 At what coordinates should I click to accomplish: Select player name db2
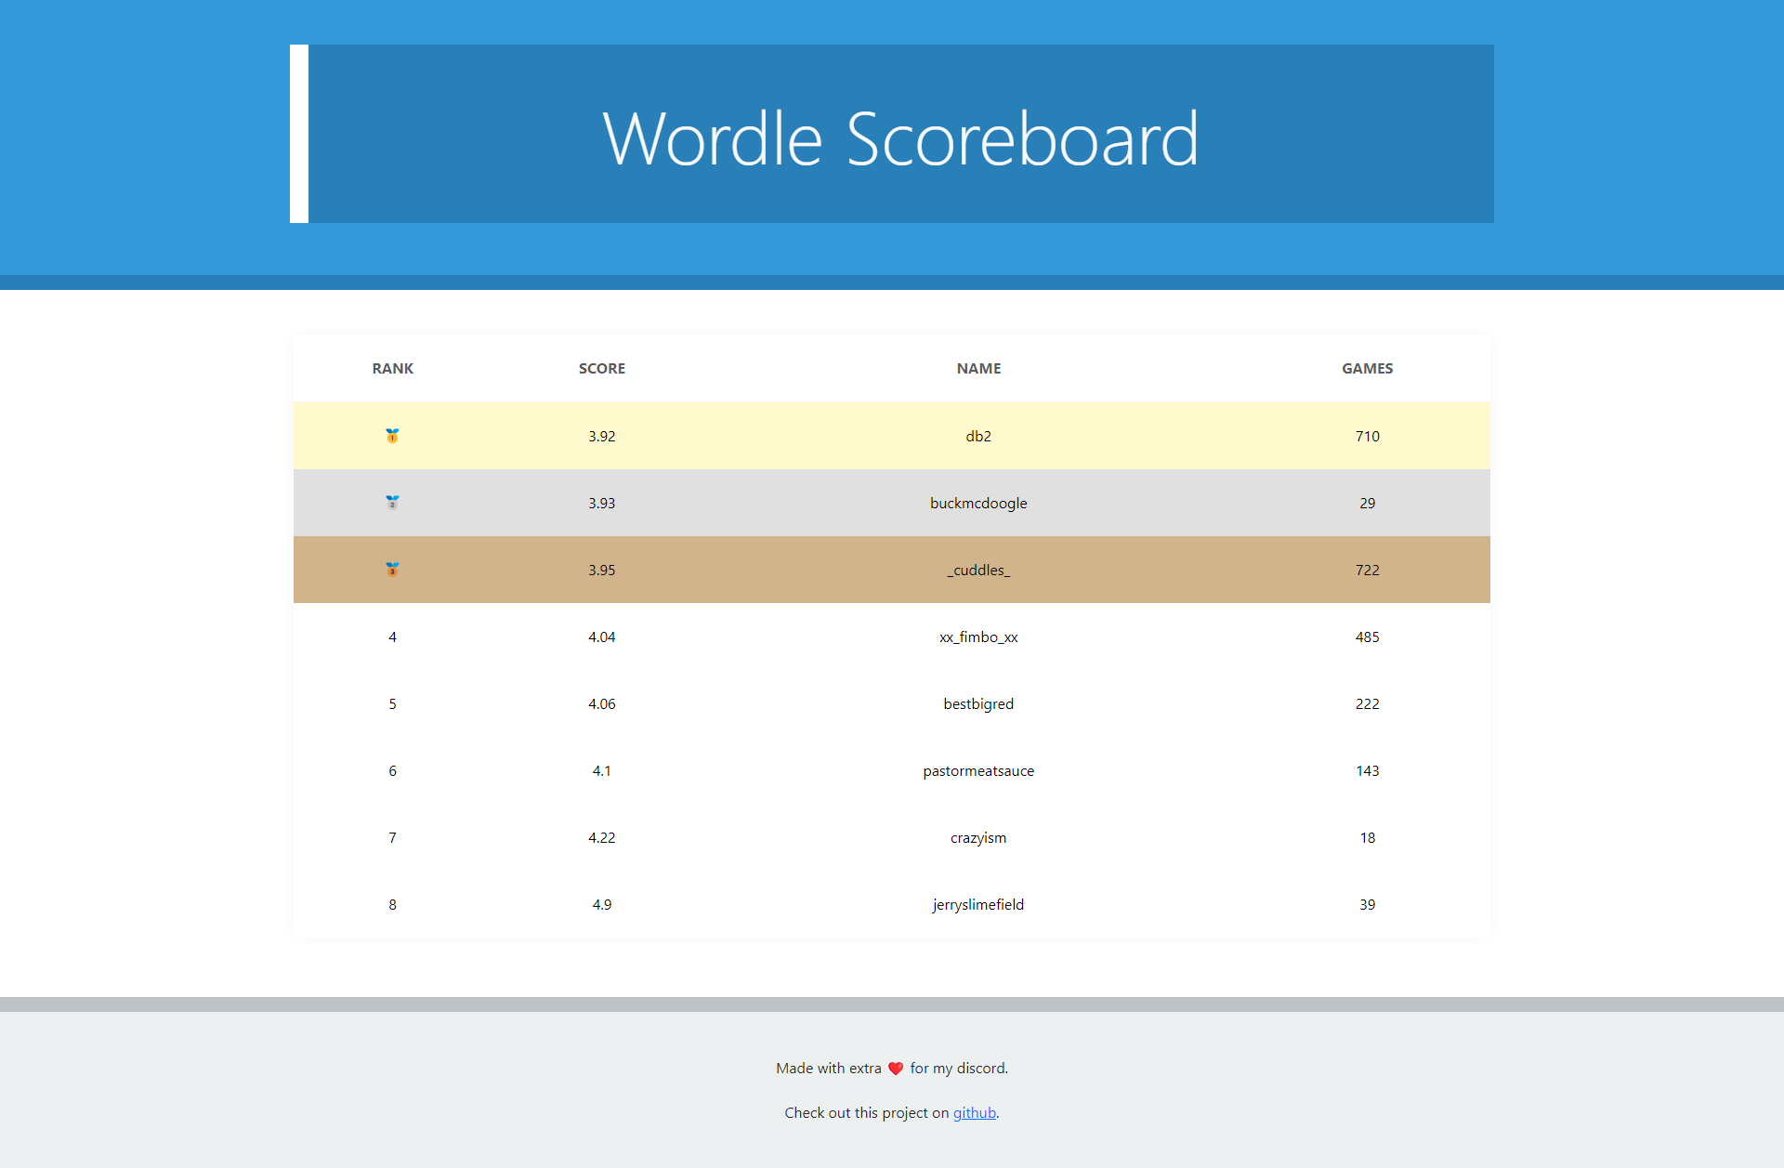click(978, 436)
